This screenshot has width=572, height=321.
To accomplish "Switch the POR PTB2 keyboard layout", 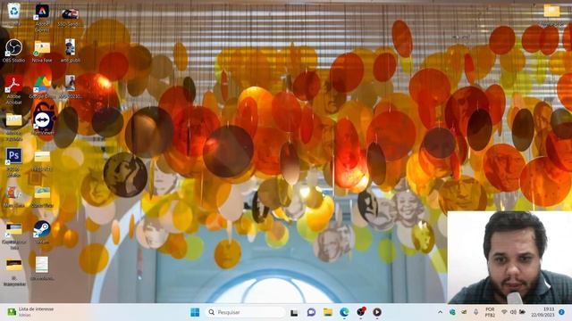I will 490,312.
